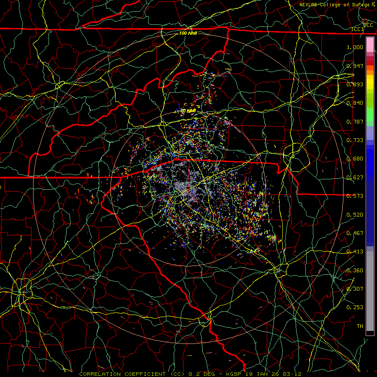The width and height of the screenshot is (377, 377).
Task: Click the 1.000 value on color scale
Action: (x=355, y=47)
